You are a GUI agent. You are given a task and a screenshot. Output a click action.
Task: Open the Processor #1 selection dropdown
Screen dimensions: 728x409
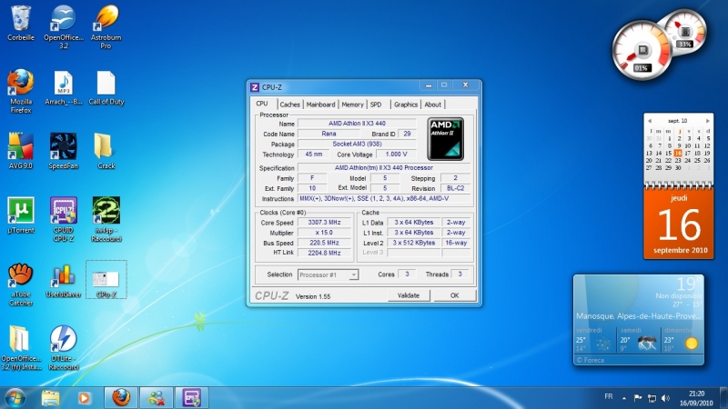coord(328,274)
